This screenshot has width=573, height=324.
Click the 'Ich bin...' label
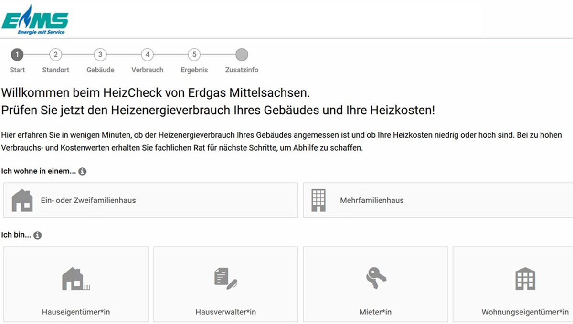[x=16, y=235]
